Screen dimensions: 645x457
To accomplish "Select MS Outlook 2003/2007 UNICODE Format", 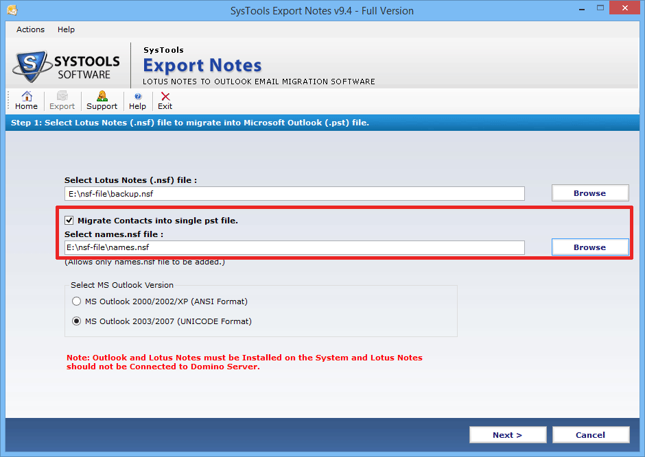I will pyautogui.click(x=77, y=321).
